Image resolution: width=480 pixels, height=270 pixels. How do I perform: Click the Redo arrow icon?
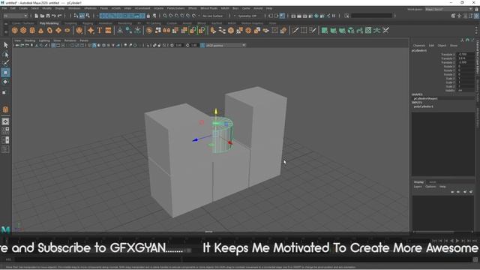(60, 16)
